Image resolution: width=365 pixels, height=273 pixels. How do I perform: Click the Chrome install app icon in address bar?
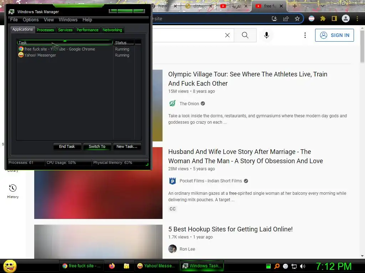[x=274, y=18]
